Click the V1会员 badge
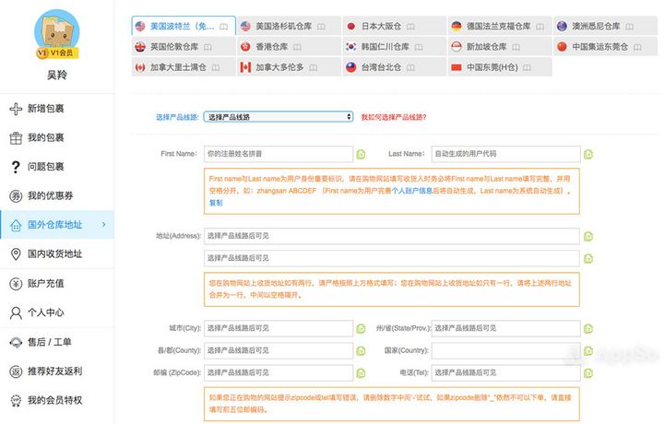 57,53
